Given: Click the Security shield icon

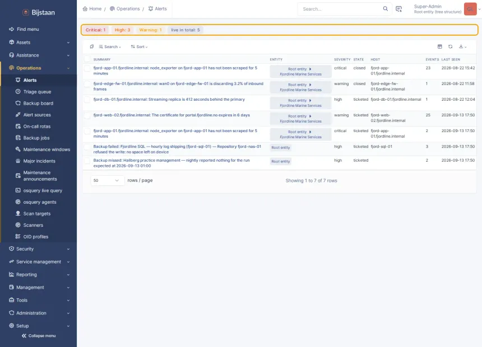Looking at the screenshot, I should coord(11,248).
